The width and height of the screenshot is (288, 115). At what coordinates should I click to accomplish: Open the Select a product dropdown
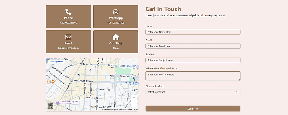[193, 92]
